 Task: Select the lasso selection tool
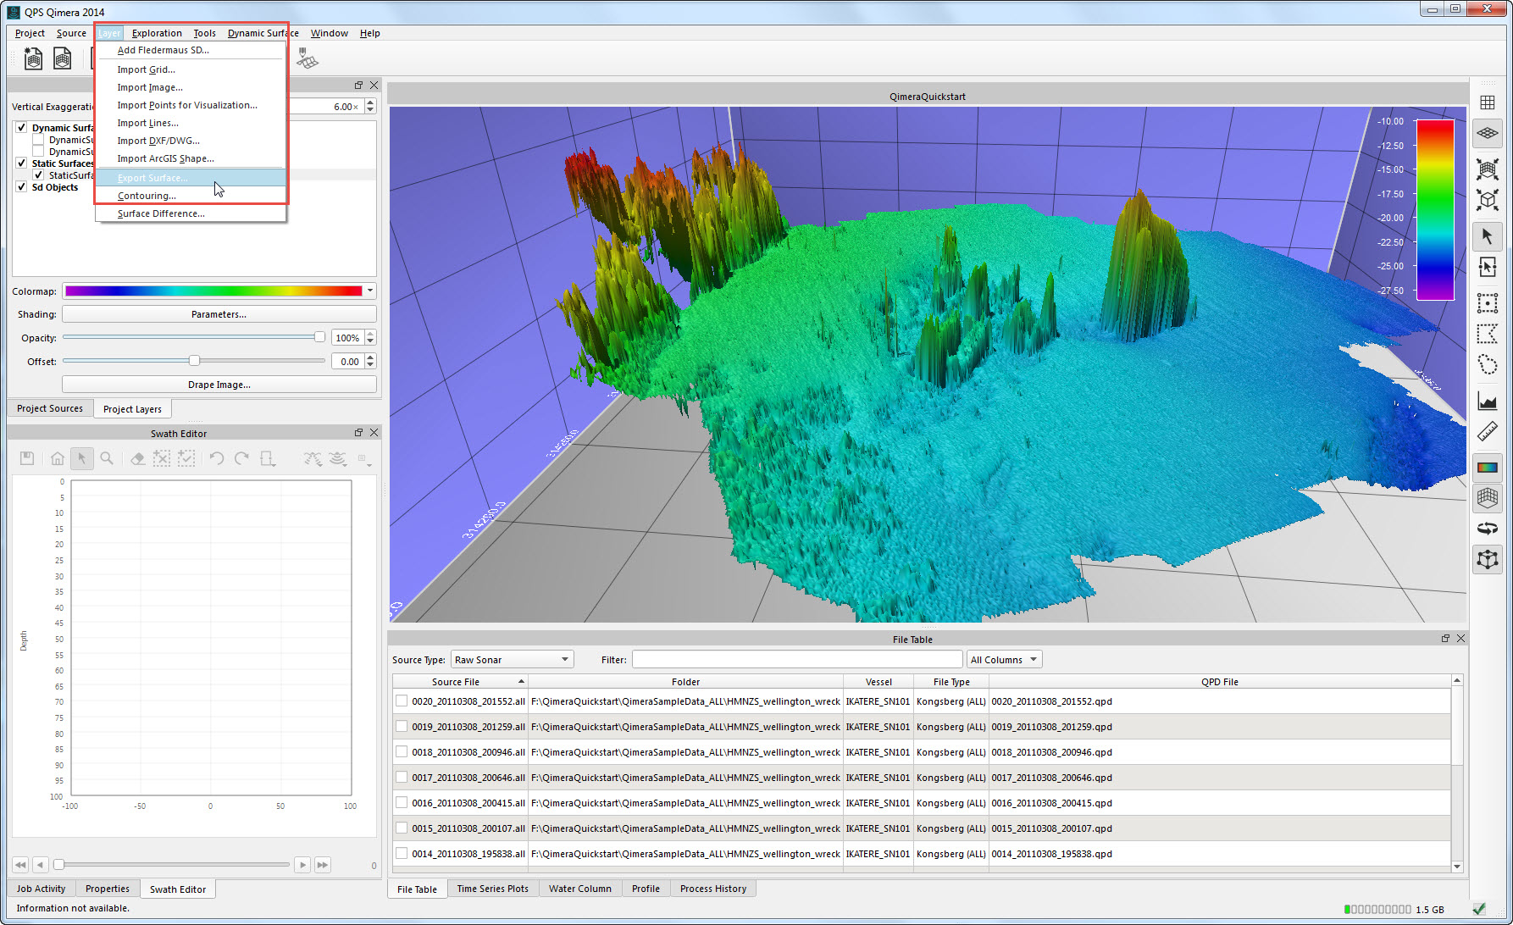pyautogui.click(x=1487, y=365)
